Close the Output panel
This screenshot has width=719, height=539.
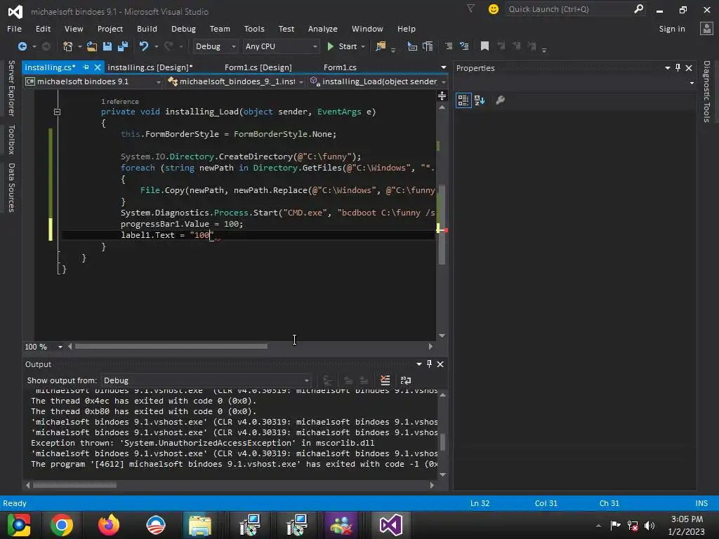point(440,364)
